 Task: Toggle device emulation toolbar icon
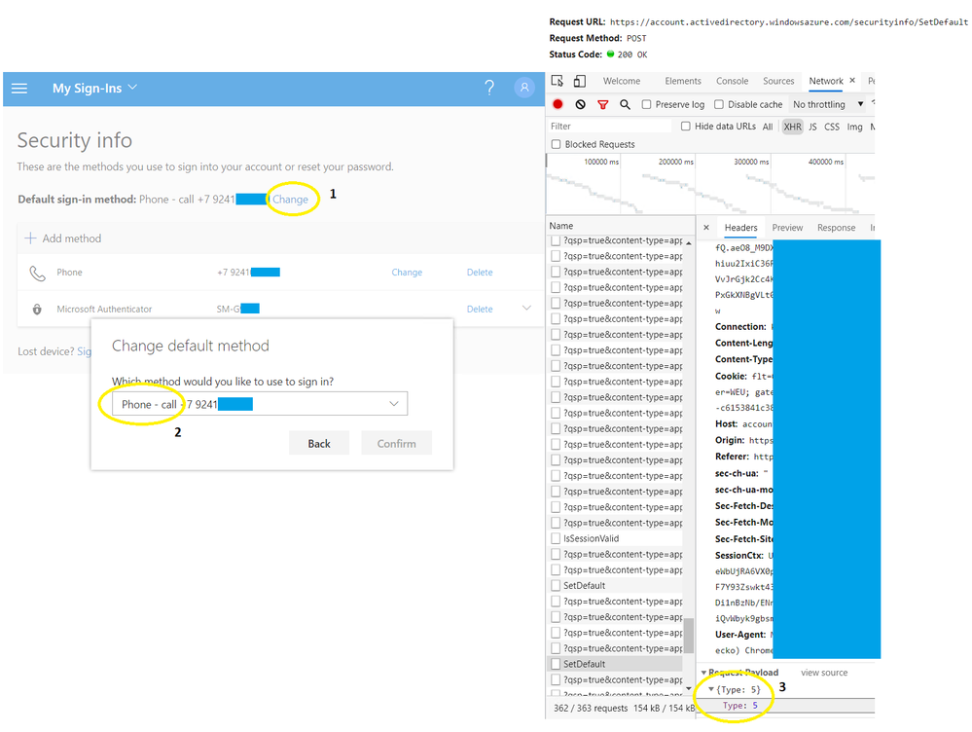coord(580,81)
